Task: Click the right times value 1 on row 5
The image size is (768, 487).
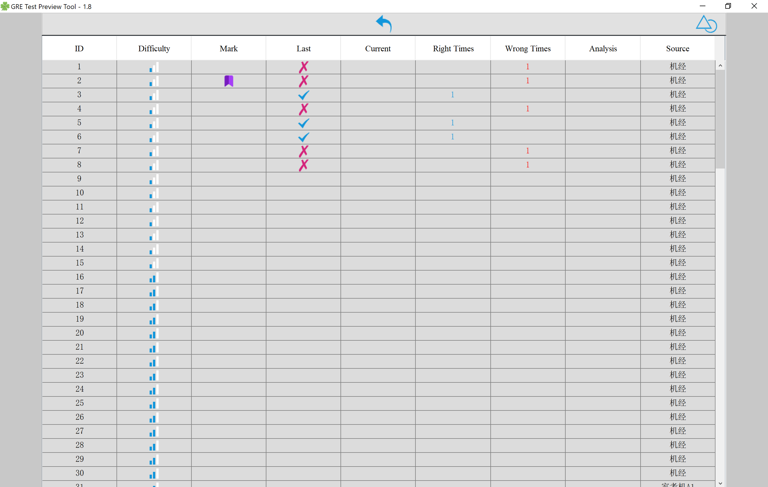Action: 453,122
